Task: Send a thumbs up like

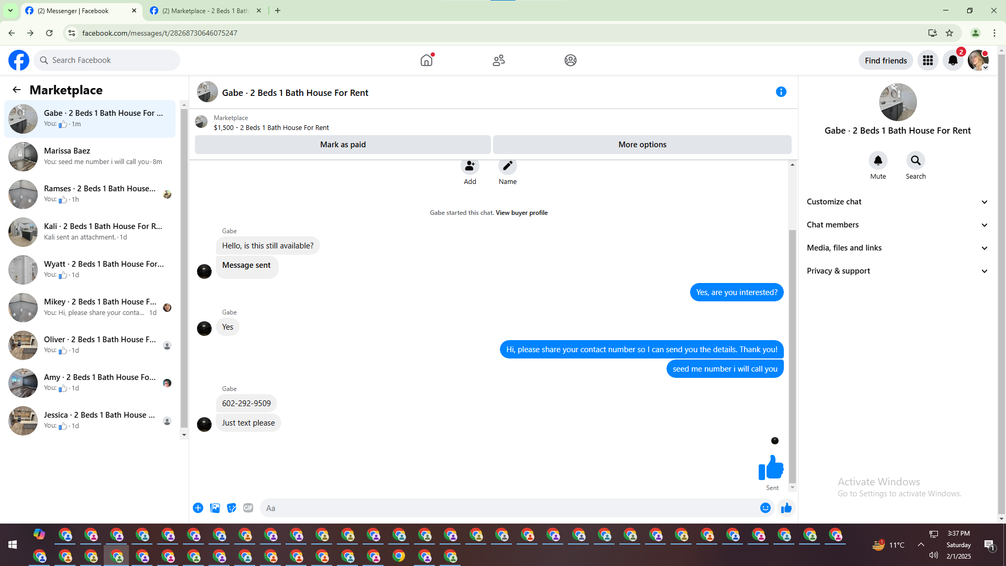Action: (786, 508)
